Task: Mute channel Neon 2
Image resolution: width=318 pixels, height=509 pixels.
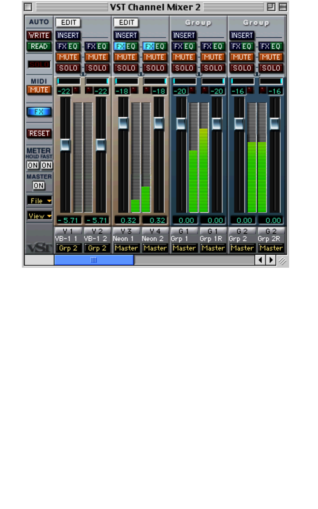Action: (x=155, y=57)
